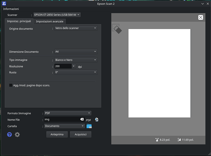The height and width of the screenshot is (156, 211).
Task: Open settings via the gear icon
Action: coord(17,134)
